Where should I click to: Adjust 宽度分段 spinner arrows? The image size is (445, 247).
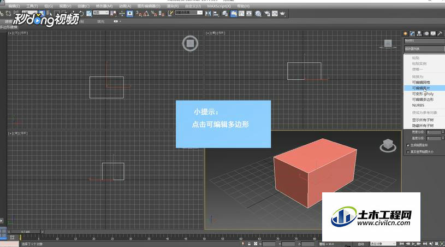tap(442, 132)
